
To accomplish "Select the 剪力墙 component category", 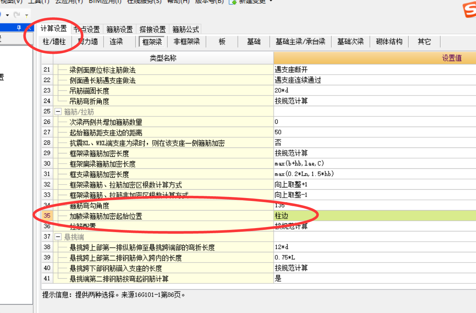I will point(88,42).
